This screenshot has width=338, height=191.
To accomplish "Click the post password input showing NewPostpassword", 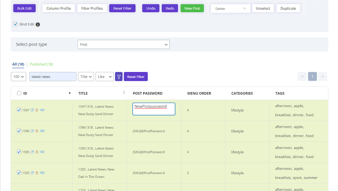I will point(153,109).
